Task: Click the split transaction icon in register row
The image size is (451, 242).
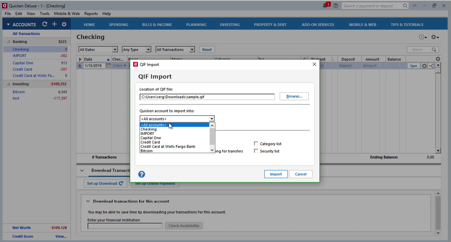Action: [x=431, y=66]
